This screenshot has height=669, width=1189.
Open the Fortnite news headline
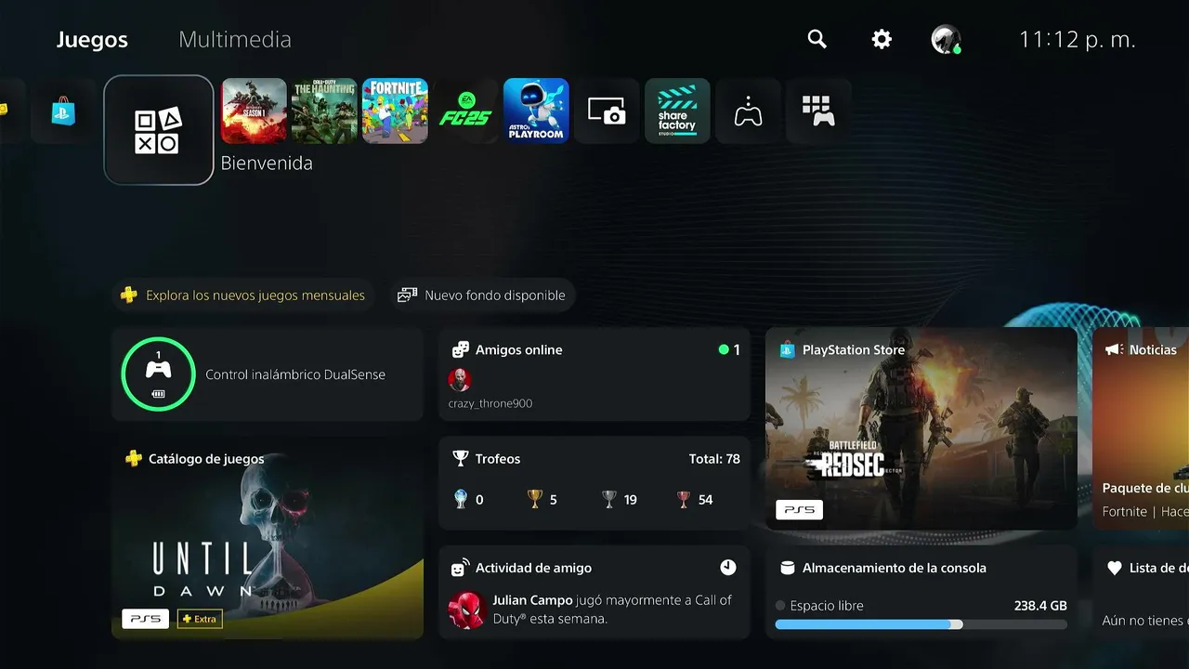pos(1145,488)
